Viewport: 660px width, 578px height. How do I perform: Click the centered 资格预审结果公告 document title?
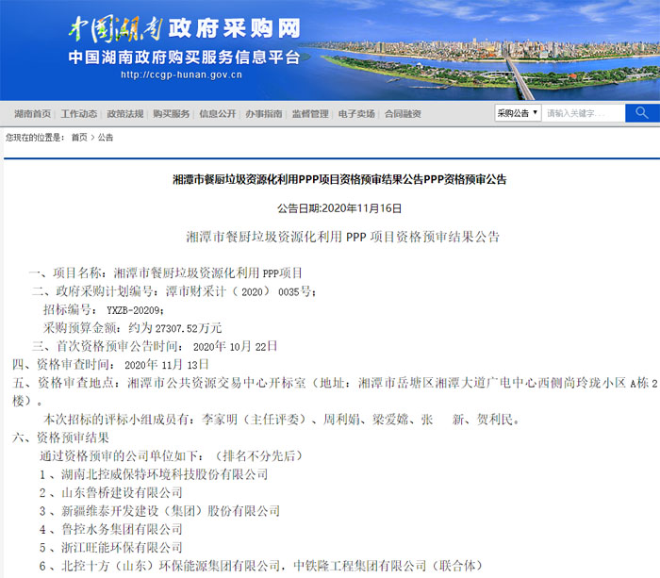[342, 237]
